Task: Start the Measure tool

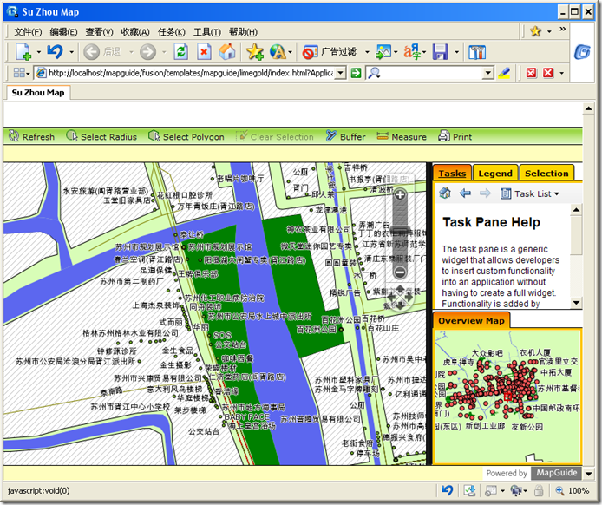Action: click(x=402, y=136)
